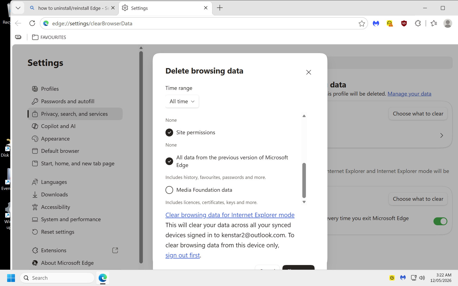Image resolution: width=458 pixels, height=286 pixels.
Task: Open 'Clear browsing data for Internet Explorer mode' link
Action: tap(230, 215)
